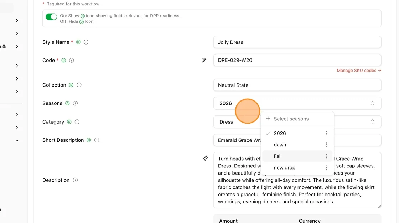Open the Category dropdown showing Dress

pos(297,122)
